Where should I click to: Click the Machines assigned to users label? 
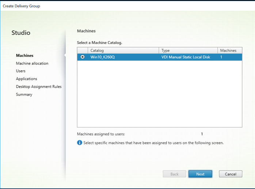(101, 134)
